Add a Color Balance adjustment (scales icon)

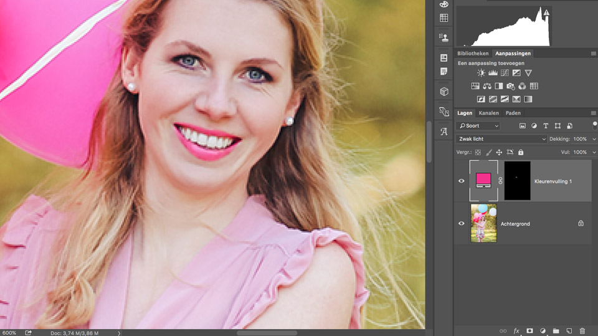(487, 86)
